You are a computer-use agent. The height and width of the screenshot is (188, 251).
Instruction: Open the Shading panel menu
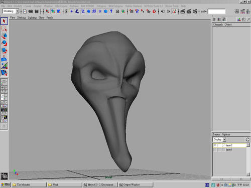click(22, 18)
